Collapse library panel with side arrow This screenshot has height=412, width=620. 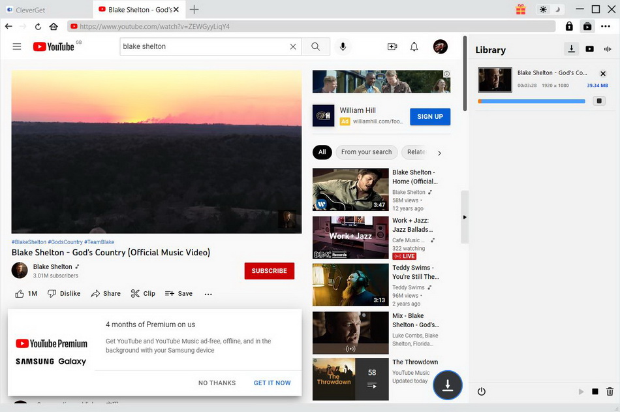(465, 217)
